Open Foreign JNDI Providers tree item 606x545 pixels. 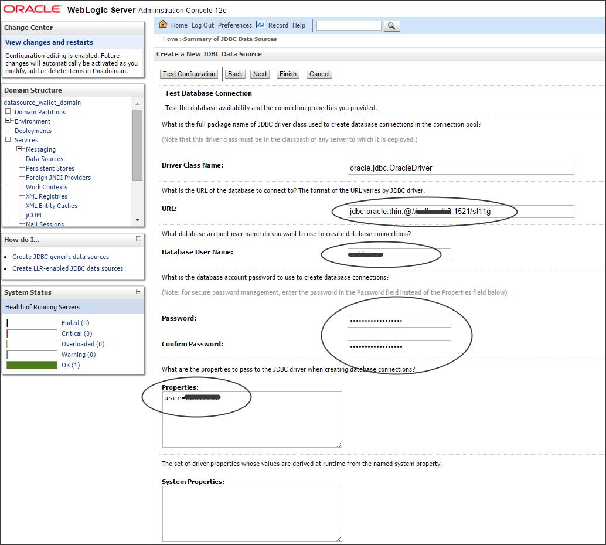coord(59,178)
